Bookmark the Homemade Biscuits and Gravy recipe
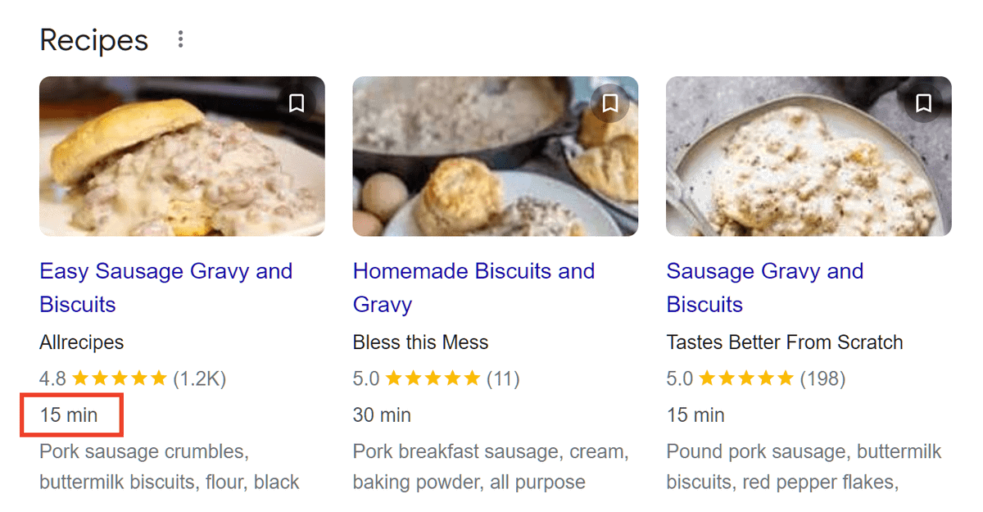983x512 pixels. (x=609, y=102)
